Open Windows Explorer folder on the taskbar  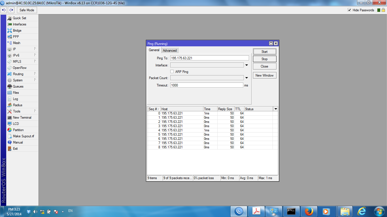[x=345, y=211]
